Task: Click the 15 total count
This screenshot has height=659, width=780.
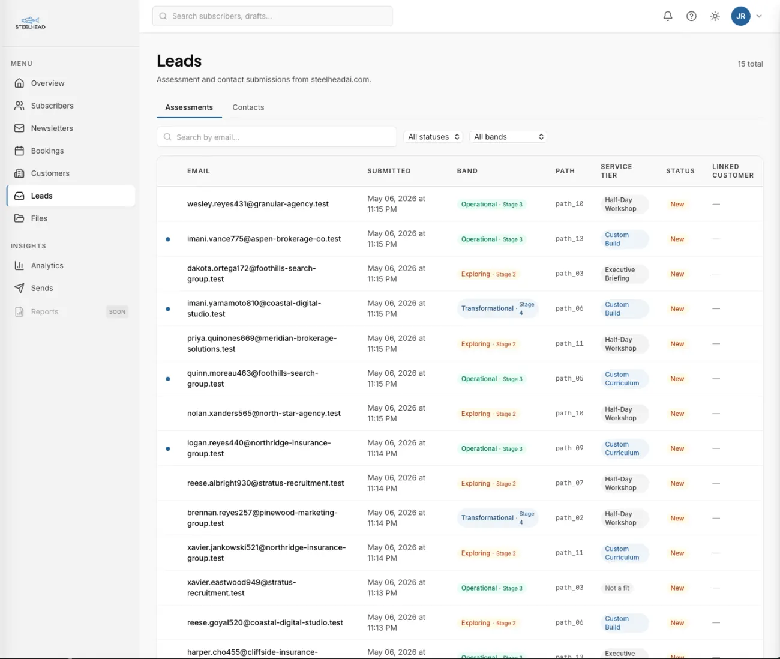Action: [750, 64]
